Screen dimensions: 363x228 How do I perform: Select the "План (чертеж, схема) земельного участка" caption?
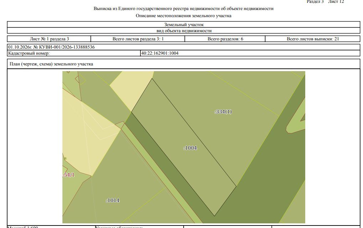coord(51,64)
